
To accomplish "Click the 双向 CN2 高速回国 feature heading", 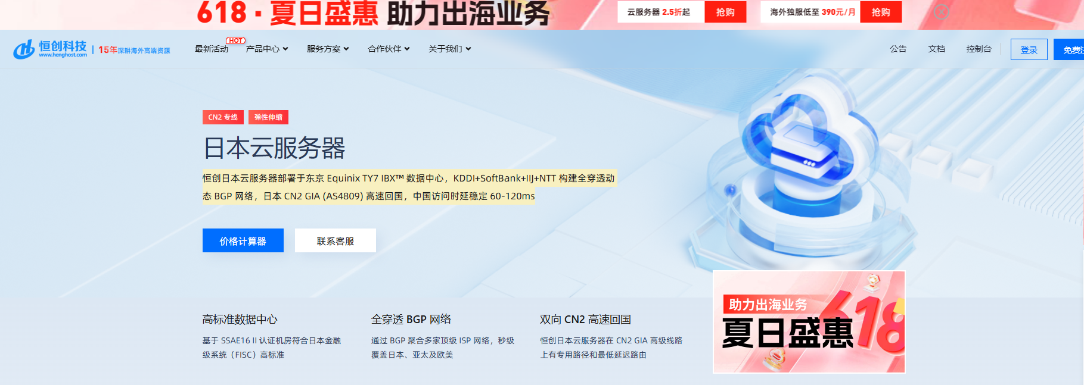I will (x=585, y=320).
